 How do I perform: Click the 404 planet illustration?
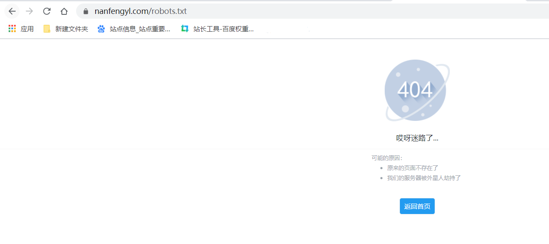[416, 90]
